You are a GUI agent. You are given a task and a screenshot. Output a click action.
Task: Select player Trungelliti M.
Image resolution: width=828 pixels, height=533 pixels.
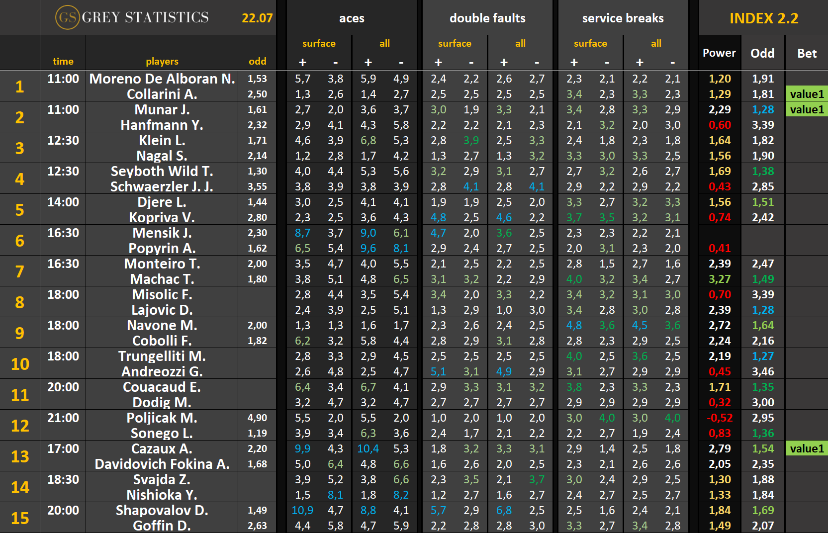coord(162,356)
